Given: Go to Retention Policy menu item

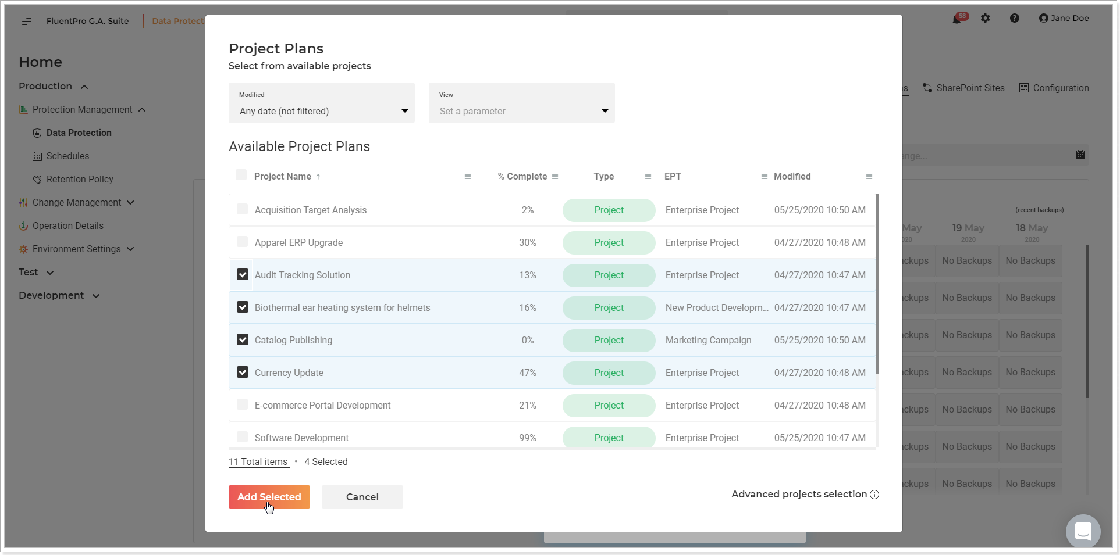Looking at the screenshot, I should pos(80,180).
